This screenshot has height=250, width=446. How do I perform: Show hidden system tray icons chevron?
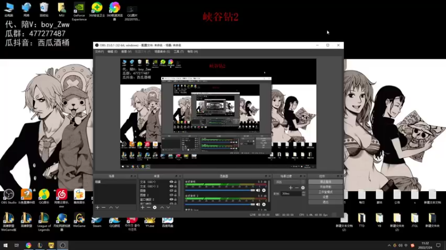389,245
